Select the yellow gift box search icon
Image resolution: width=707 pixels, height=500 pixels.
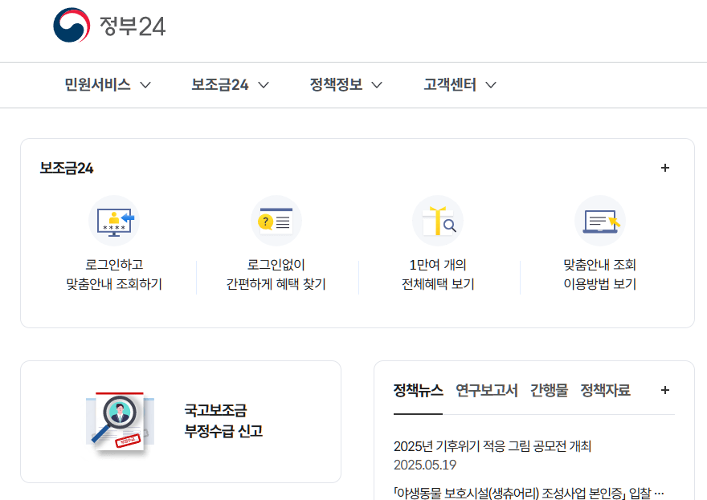coord(438,220)
